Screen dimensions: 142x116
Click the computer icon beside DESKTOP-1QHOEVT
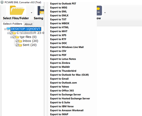[8, 29]
